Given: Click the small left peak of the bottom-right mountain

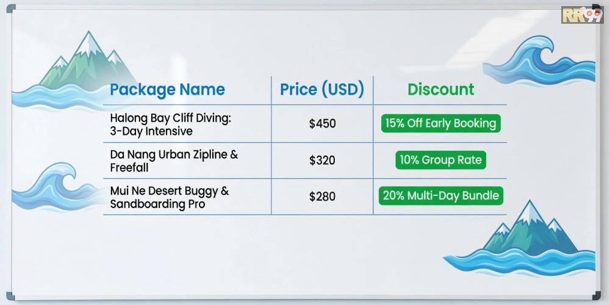Looking at the screenshot, I should tap(503, 232).
